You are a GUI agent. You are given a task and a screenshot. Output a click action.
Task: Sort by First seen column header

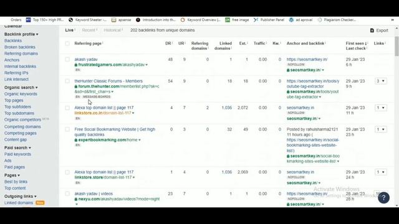tap(356, 44)
